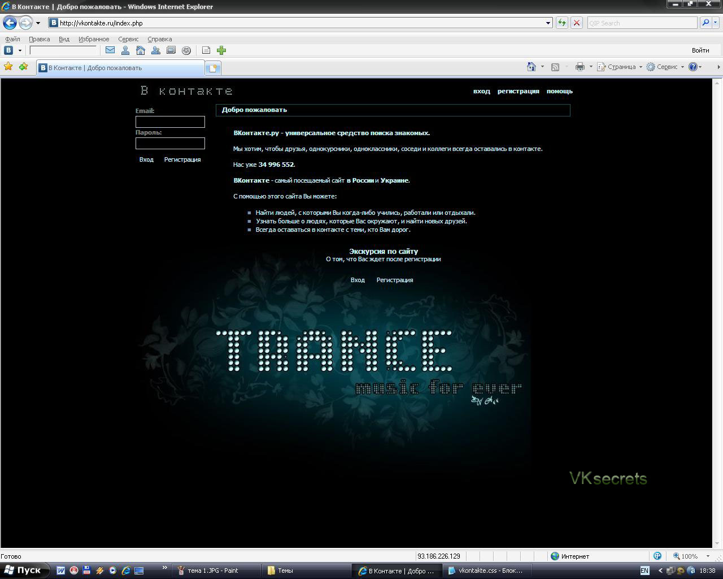Screen dimensions: 723x579
Task: Click the Пароль password field
Action: [x=170, y=143]
